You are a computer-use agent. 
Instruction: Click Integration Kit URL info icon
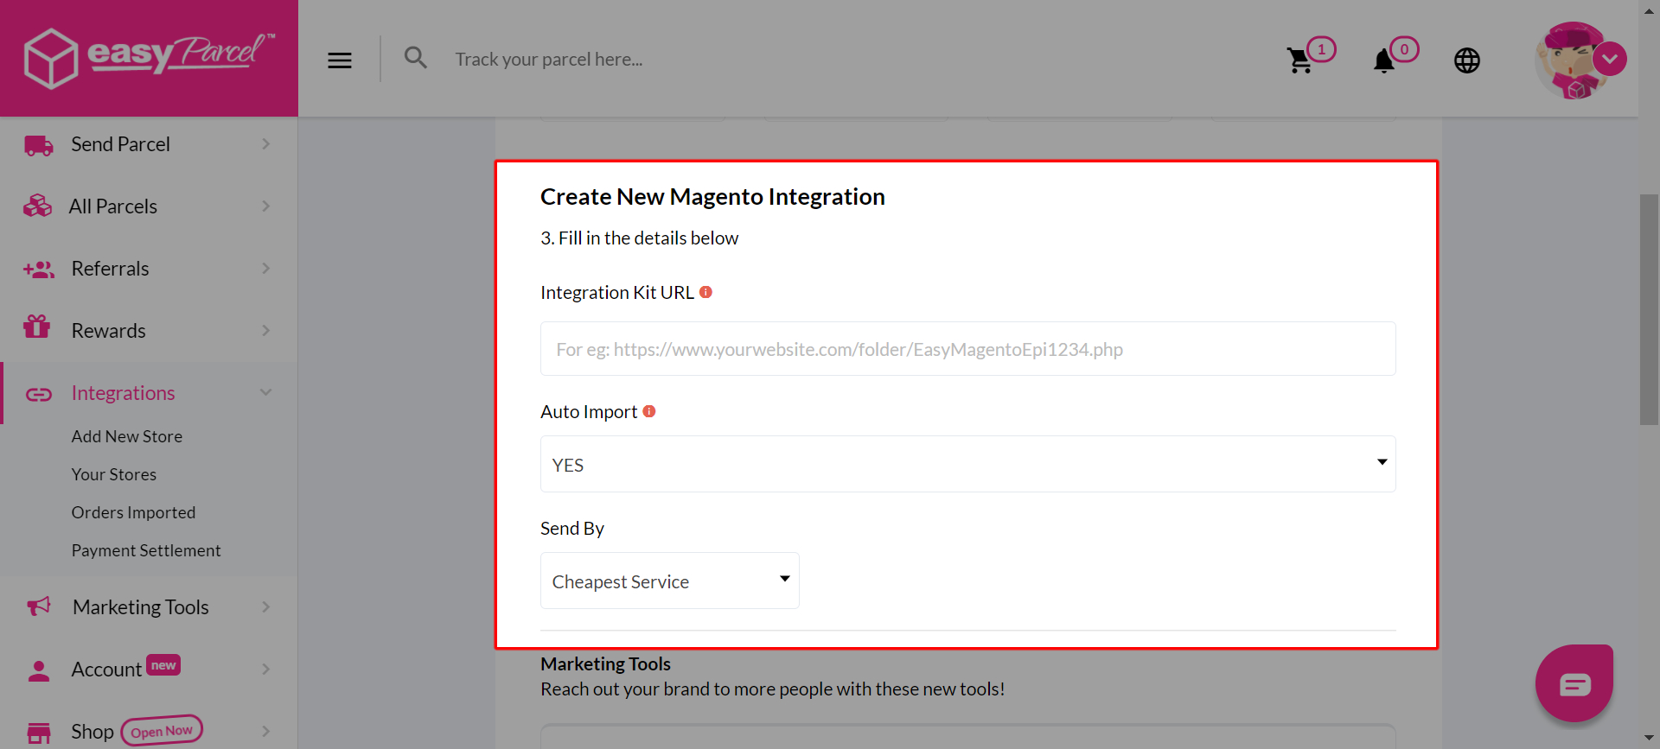click(x=705, y=292)
